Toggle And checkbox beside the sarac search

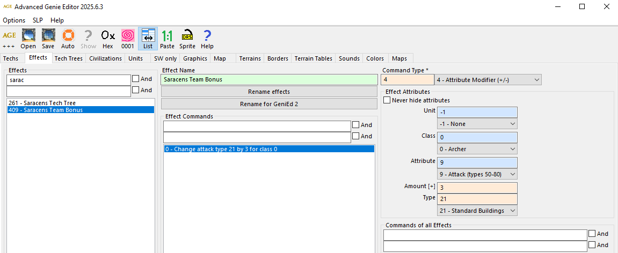(x=136, y=79)
